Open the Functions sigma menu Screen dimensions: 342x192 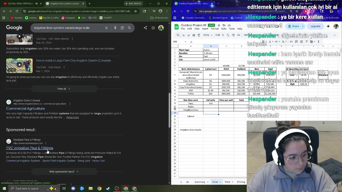pyautogui.click(x=318, y=42)
